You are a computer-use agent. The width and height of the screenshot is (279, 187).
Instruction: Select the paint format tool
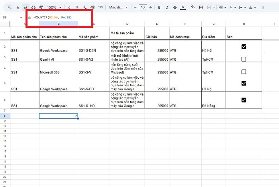click(x=41, y=7)
